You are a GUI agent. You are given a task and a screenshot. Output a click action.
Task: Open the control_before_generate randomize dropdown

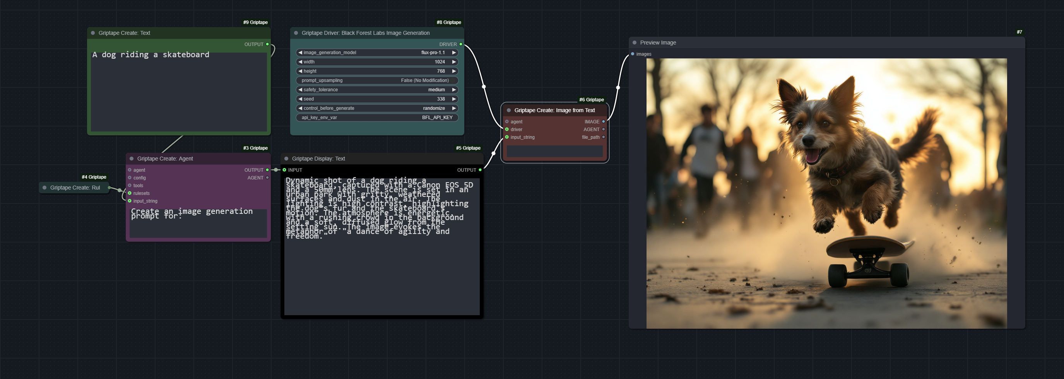(x=377, y=108)
